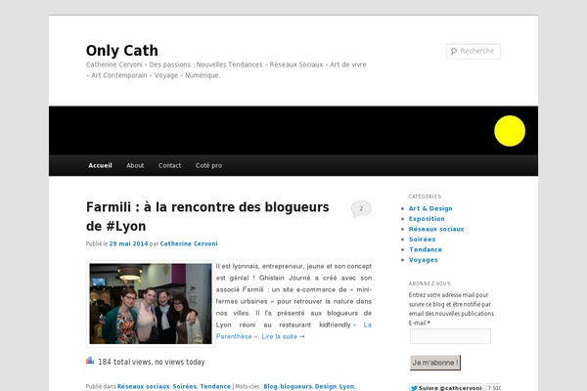Viewport: 587px width, 391px height.
Task: Click the post views bar chart icon
Action: pyautogui.click(x=90, y=361)
